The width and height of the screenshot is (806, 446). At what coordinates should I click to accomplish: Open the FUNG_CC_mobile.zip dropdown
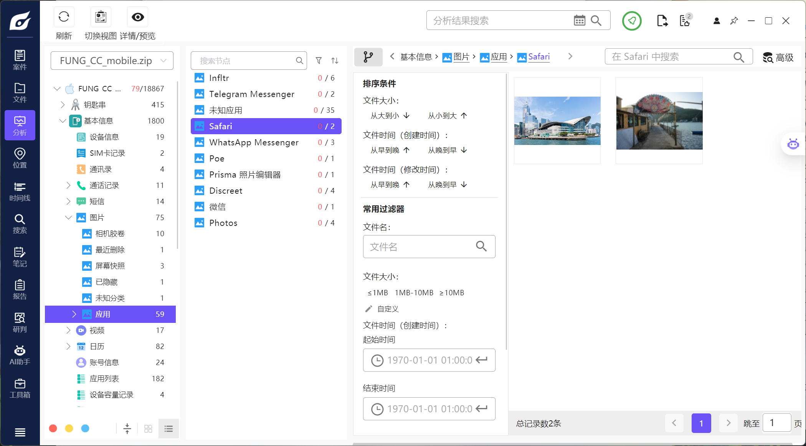112,61
